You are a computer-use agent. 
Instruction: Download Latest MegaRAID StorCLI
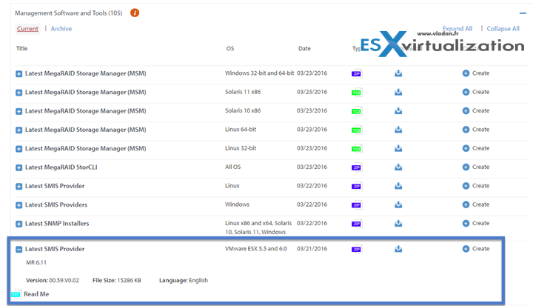pos(398,167)
